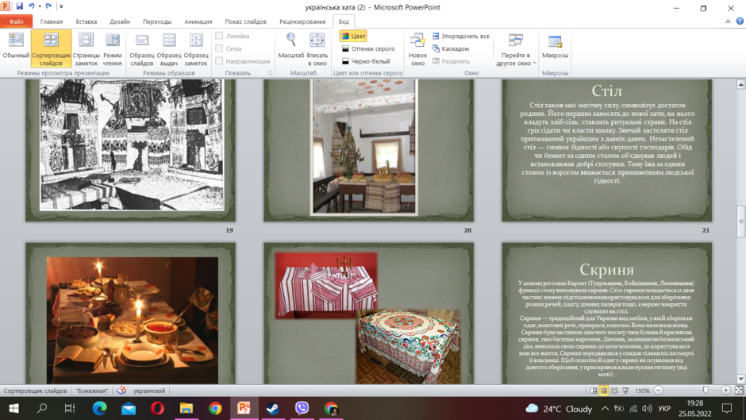The height and width of the screenshot is (420, 746).
Task: Select slide 19 black-and-white interior thumbnail
Action: pyautogui.click(x=130, y=150)
